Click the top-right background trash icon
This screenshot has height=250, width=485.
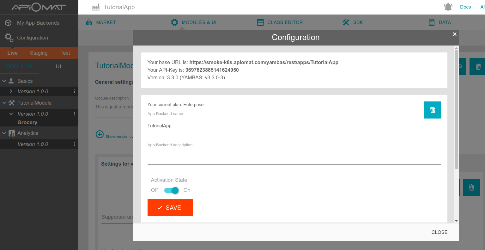[478, 67]
